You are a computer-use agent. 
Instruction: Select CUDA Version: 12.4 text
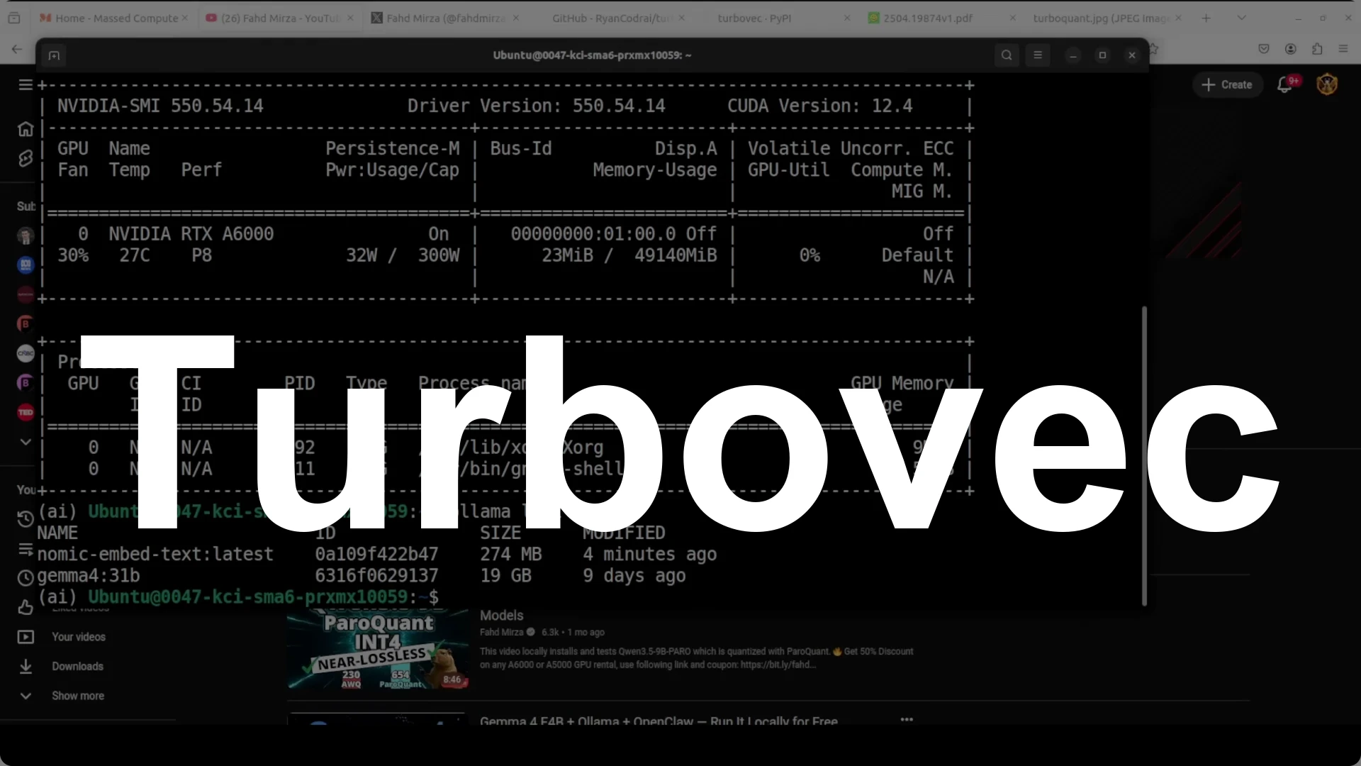tap(820, 106)
